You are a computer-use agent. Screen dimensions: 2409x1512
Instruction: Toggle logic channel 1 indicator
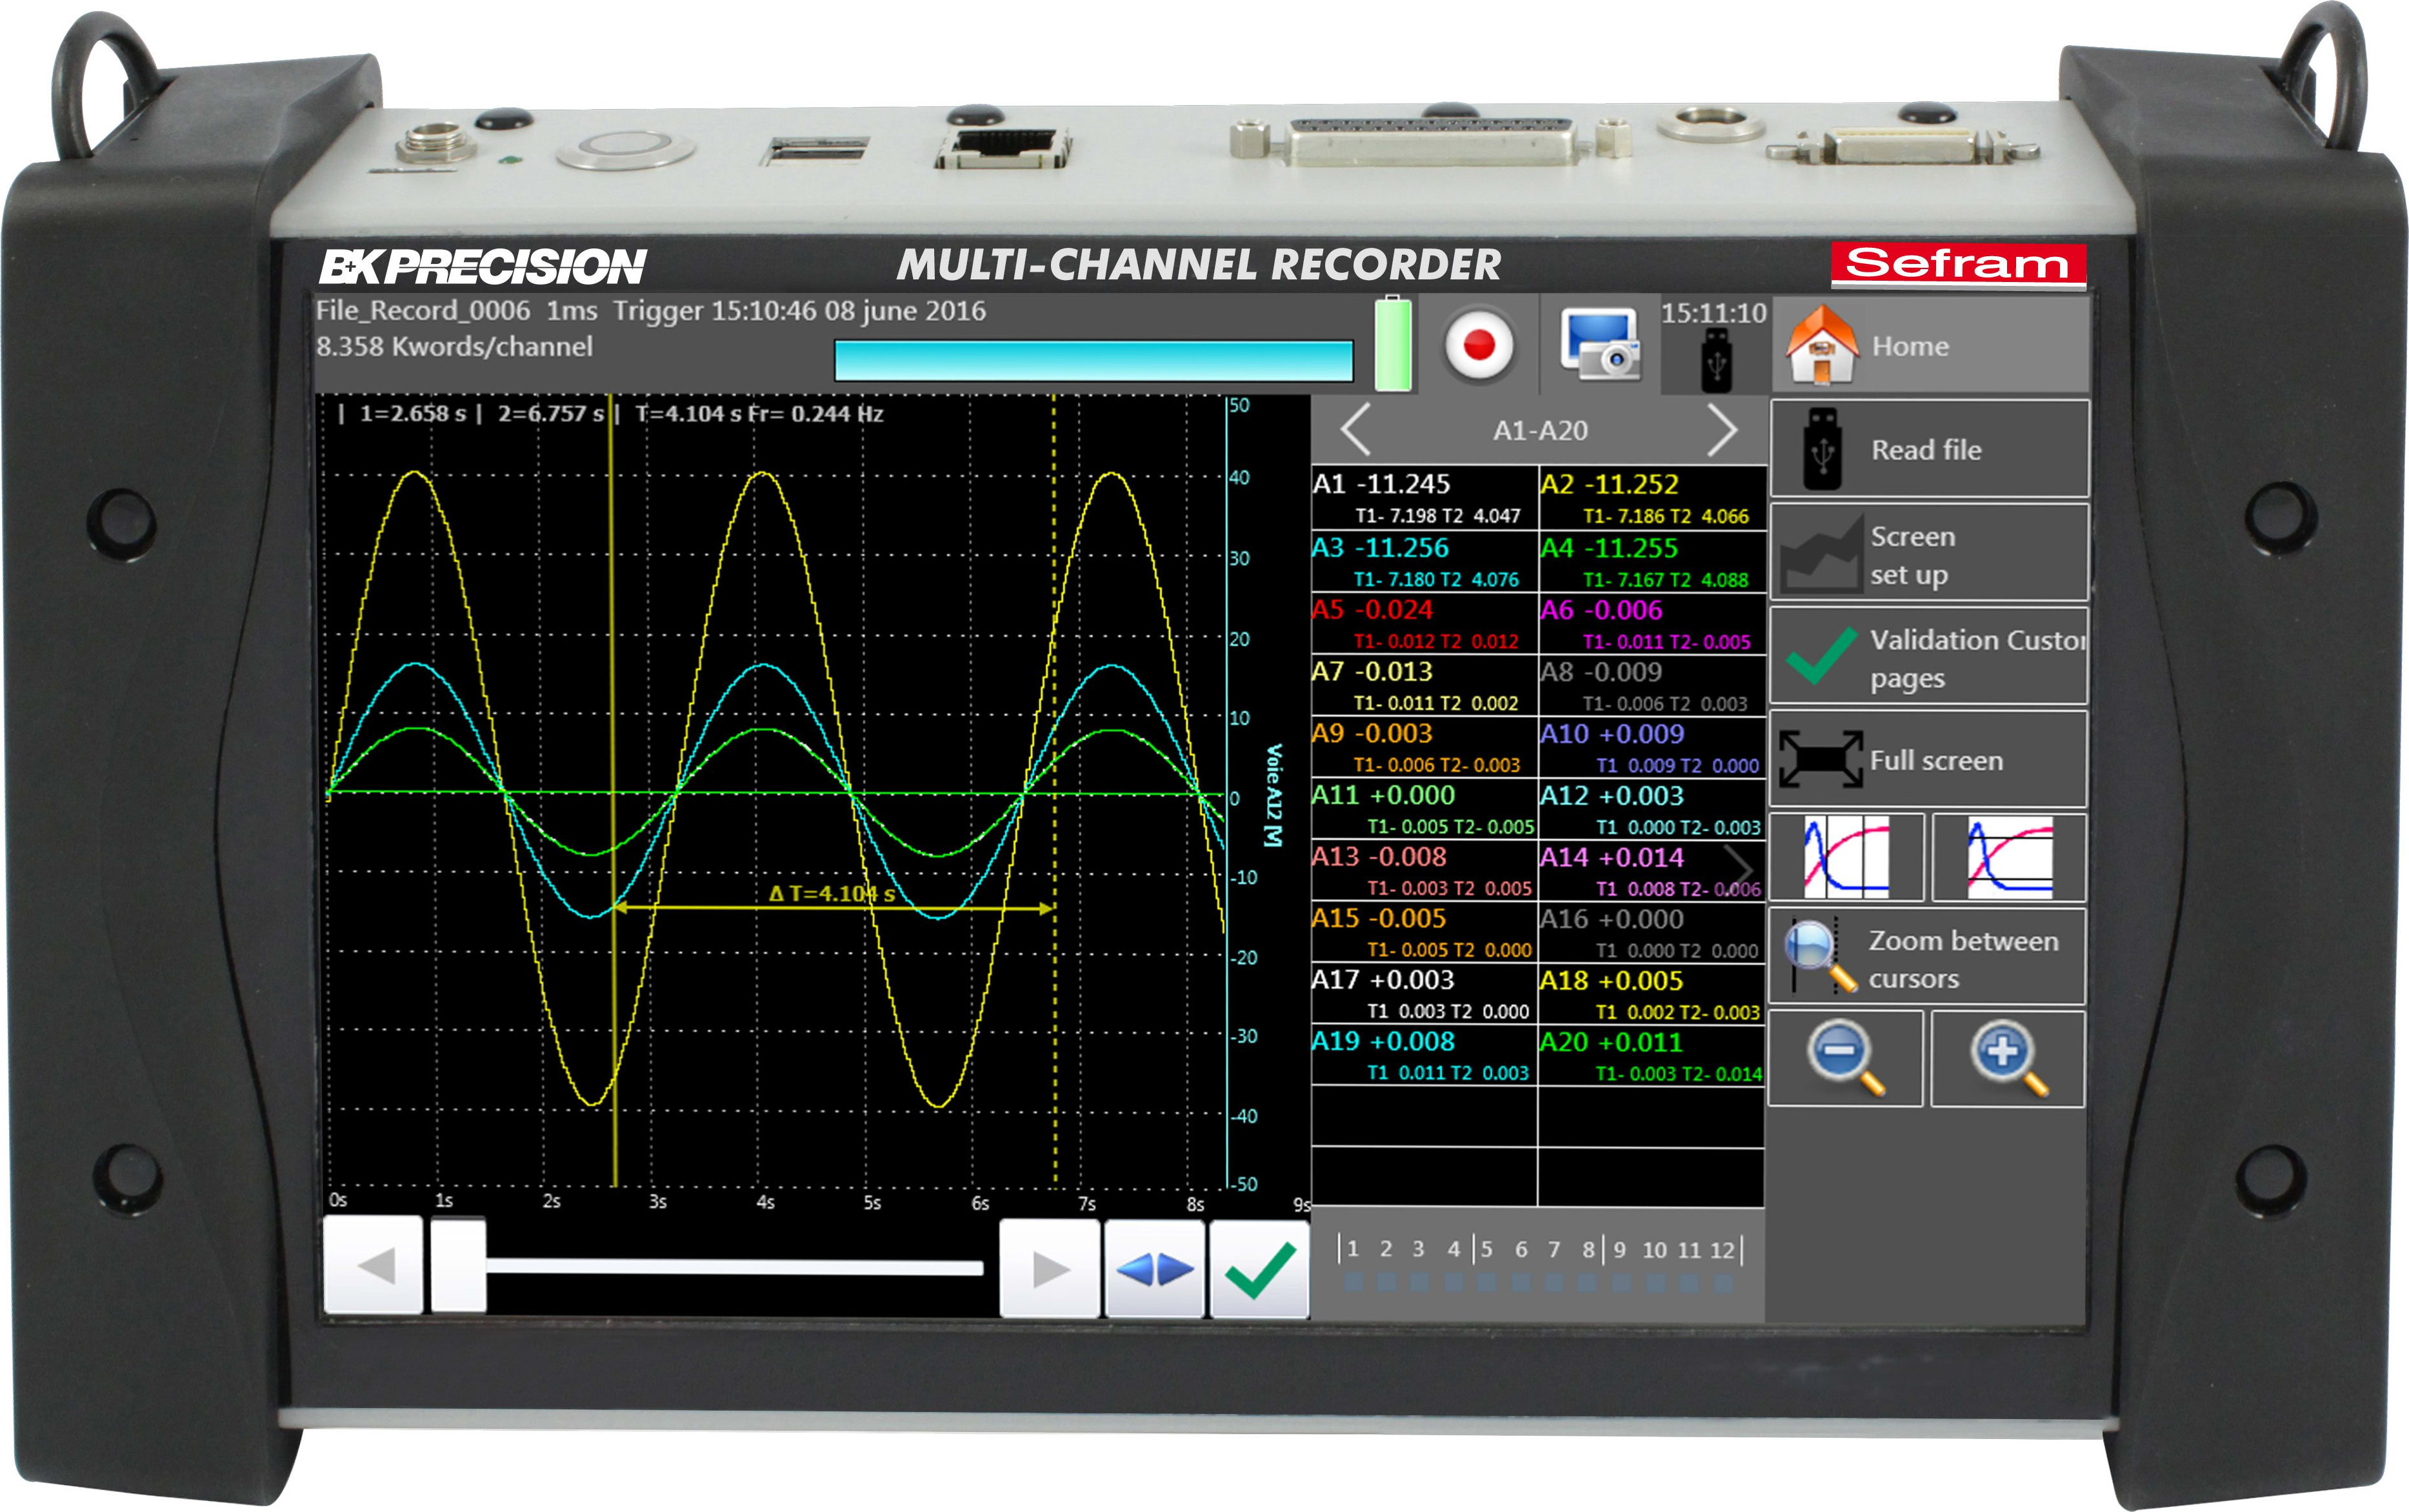(x=1354, y=1282)
